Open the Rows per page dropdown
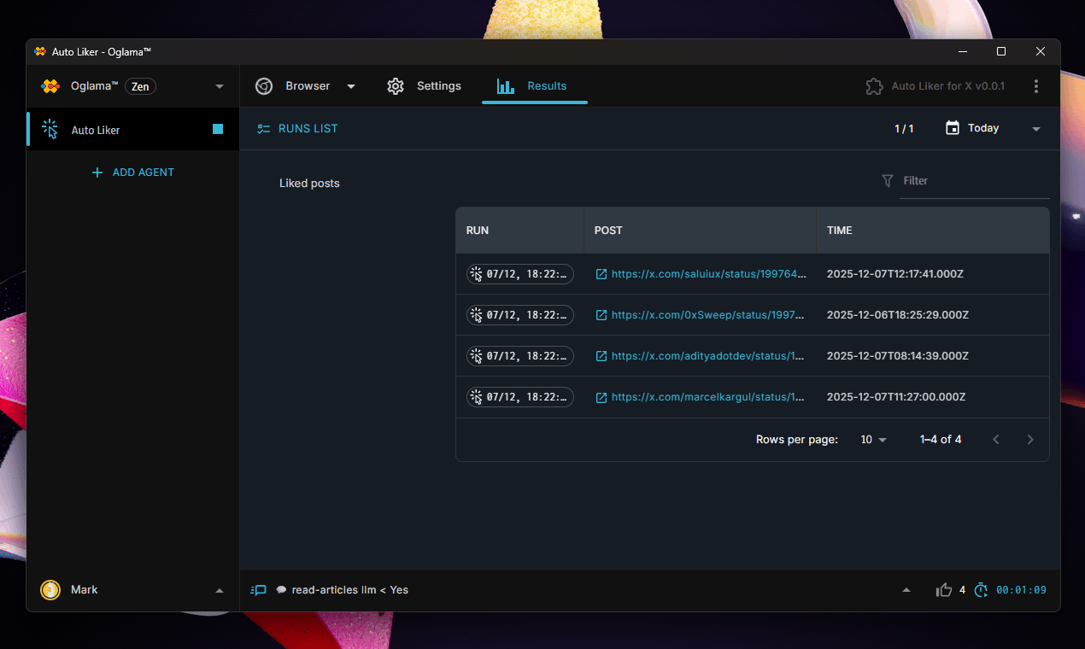 pyautogui.click(x=873, y=439)
